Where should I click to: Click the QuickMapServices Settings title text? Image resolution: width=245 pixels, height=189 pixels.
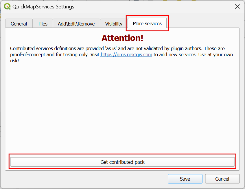[x=43, y=7]
